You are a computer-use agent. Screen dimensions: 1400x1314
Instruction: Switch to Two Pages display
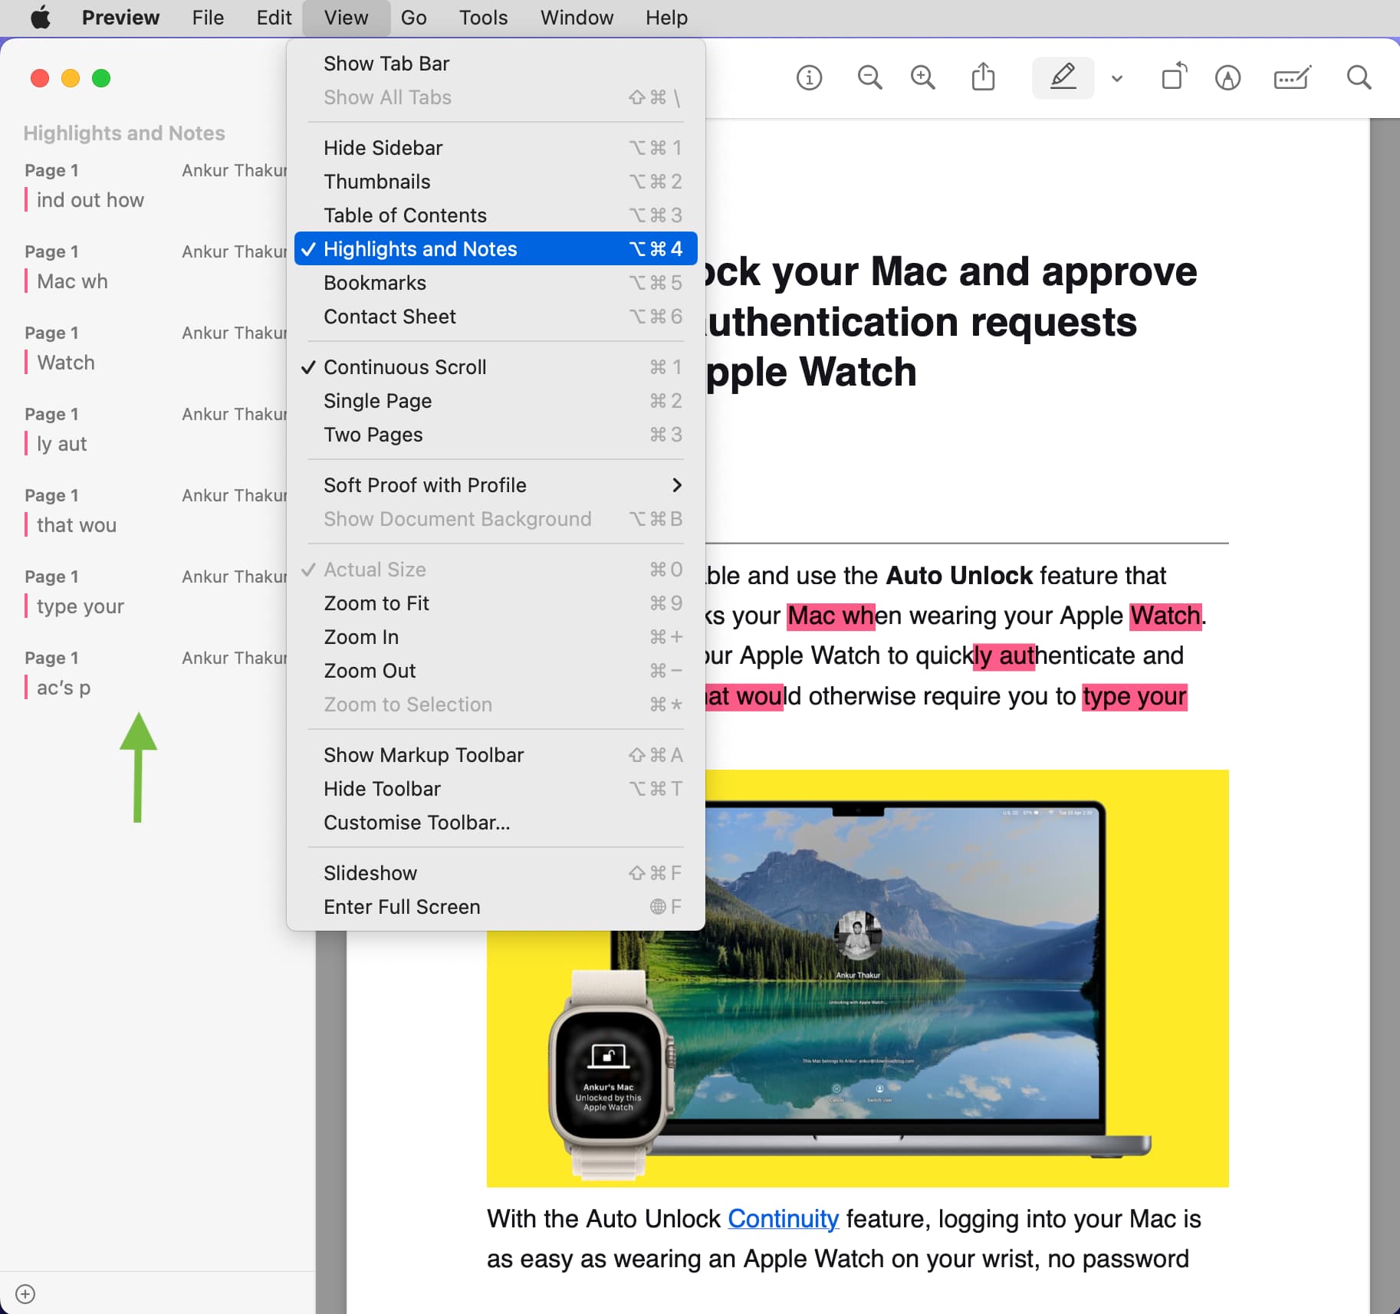pos(495,435)
